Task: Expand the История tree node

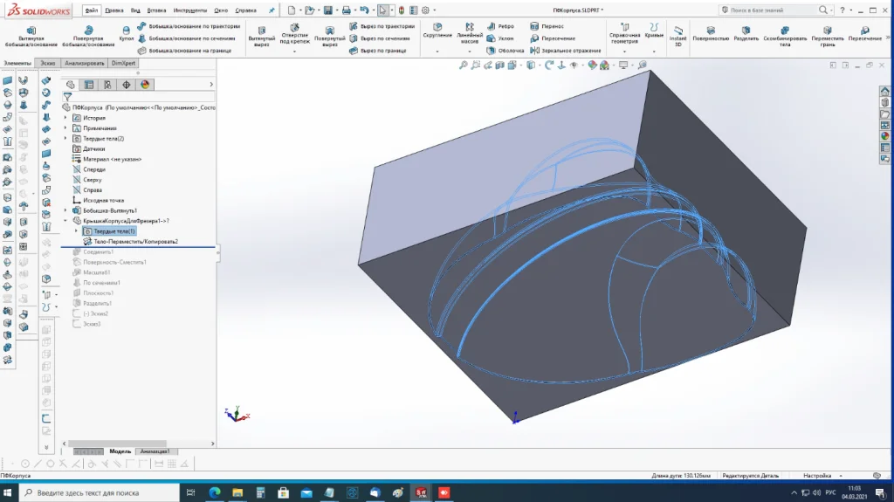Action: click(x=65, y=118)
